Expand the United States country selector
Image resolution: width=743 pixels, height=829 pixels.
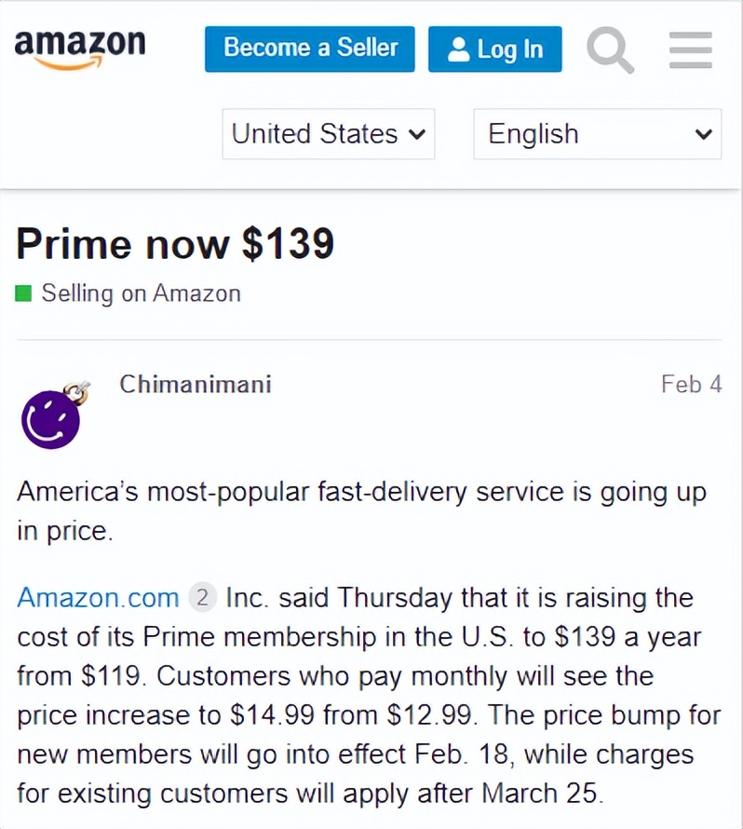[328, 133]
